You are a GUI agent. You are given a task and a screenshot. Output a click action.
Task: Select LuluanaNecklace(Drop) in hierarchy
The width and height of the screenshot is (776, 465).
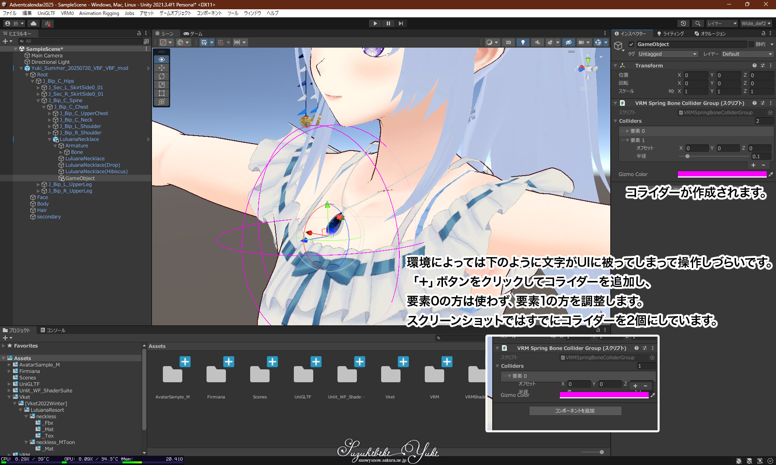pyautogui.click(x=93, y=165)
